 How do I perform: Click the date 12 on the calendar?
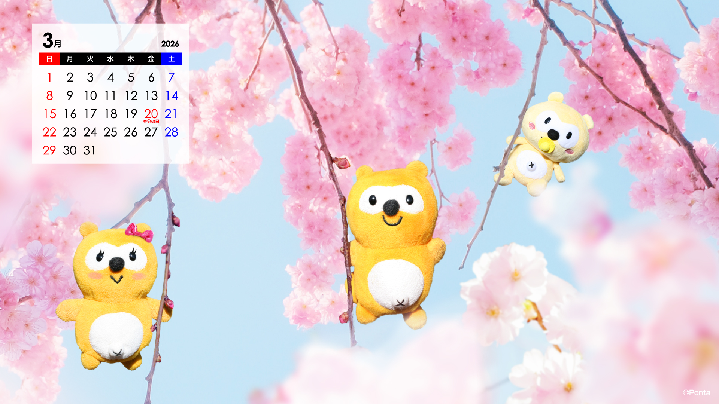(x=131, y=96)
